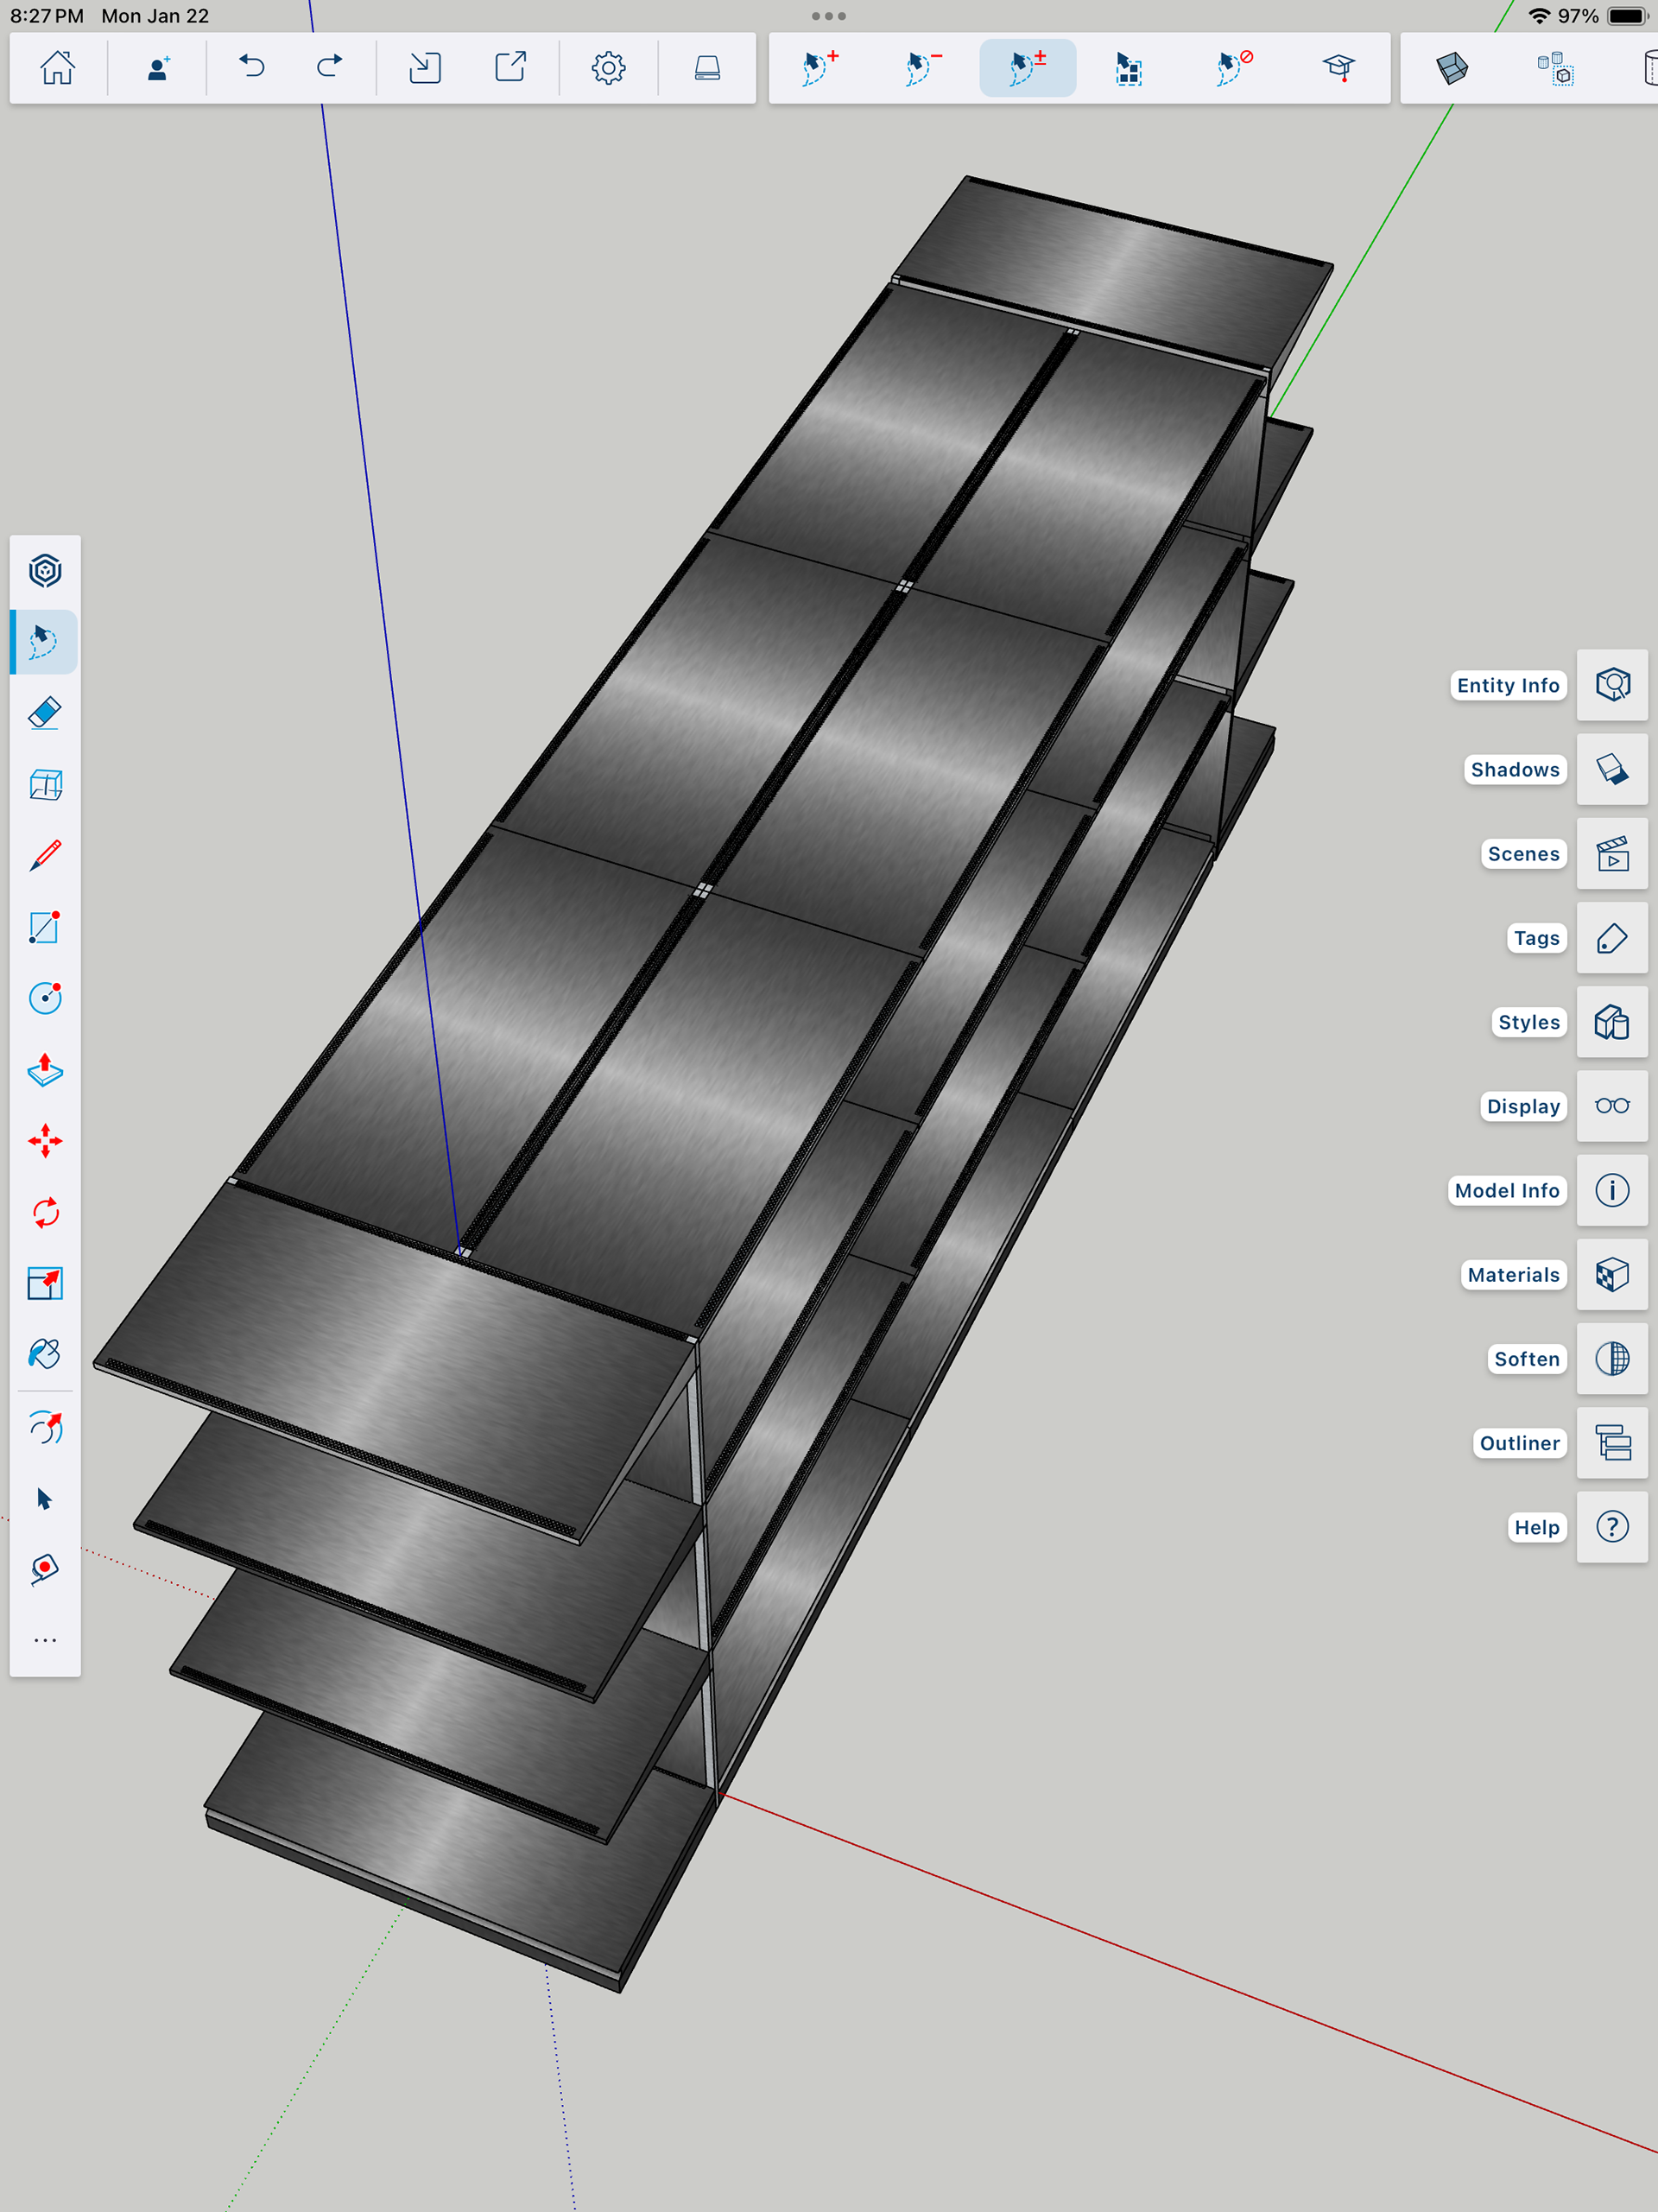1658x2212 pixels.
Task: Click the Undo button
Action: click(x=252, y=68)
